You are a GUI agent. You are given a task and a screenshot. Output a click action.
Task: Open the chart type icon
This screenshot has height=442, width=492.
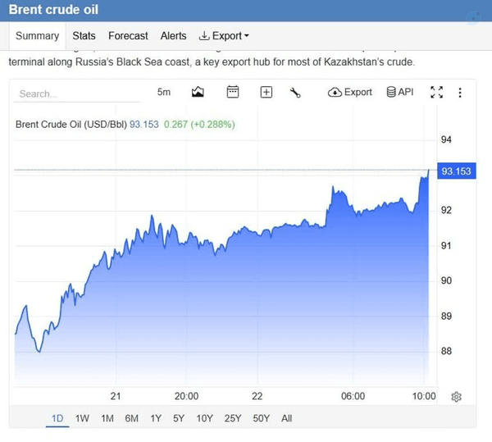pos(198,92)
